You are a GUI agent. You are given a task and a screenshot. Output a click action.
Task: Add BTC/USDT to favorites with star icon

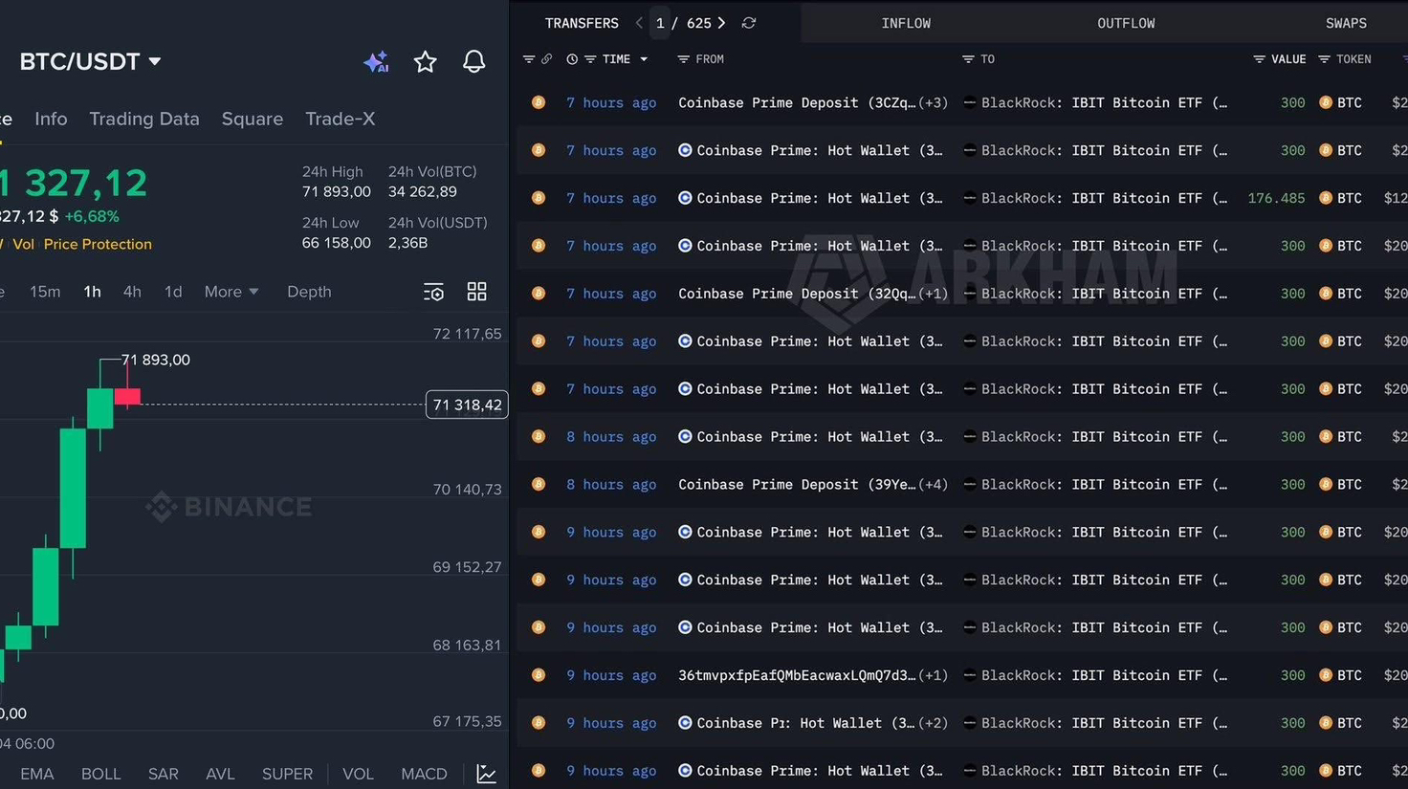[x=425, y=62]
